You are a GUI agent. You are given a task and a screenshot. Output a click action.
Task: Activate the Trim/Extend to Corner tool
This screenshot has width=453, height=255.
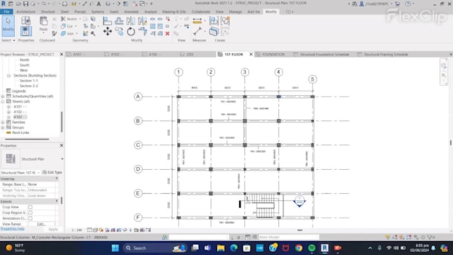pos(142,31)
